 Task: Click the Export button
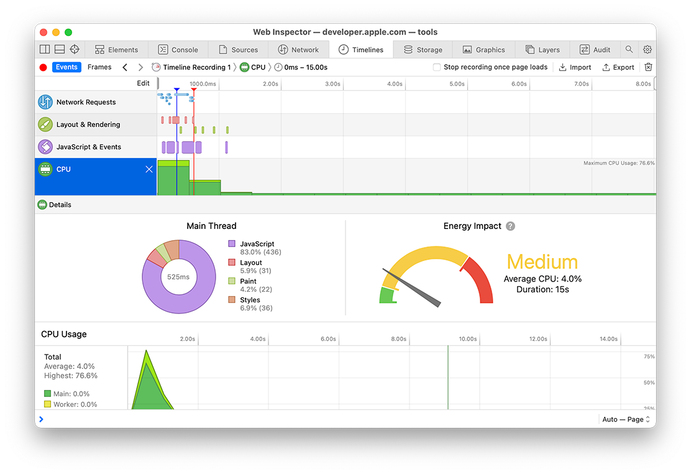coord(618,67)
